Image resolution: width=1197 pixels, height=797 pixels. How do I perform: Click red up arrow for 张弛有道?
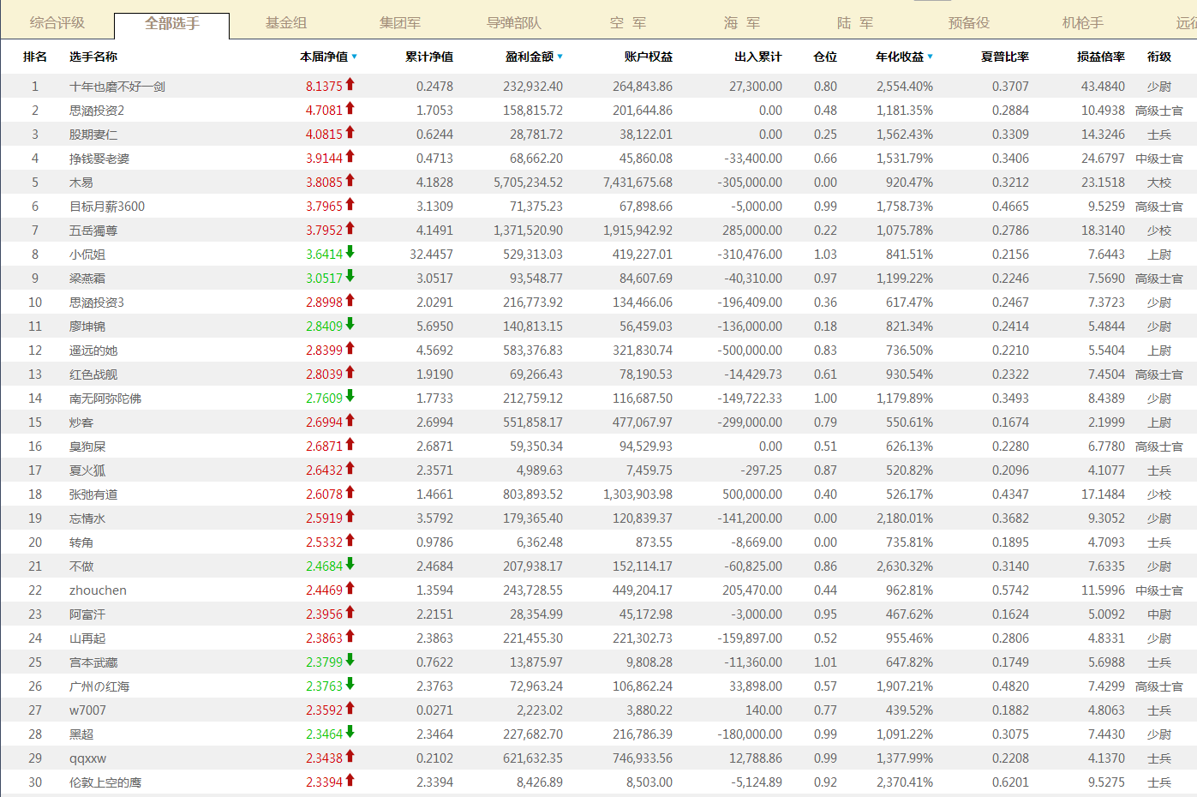click(x=350, y=492)
